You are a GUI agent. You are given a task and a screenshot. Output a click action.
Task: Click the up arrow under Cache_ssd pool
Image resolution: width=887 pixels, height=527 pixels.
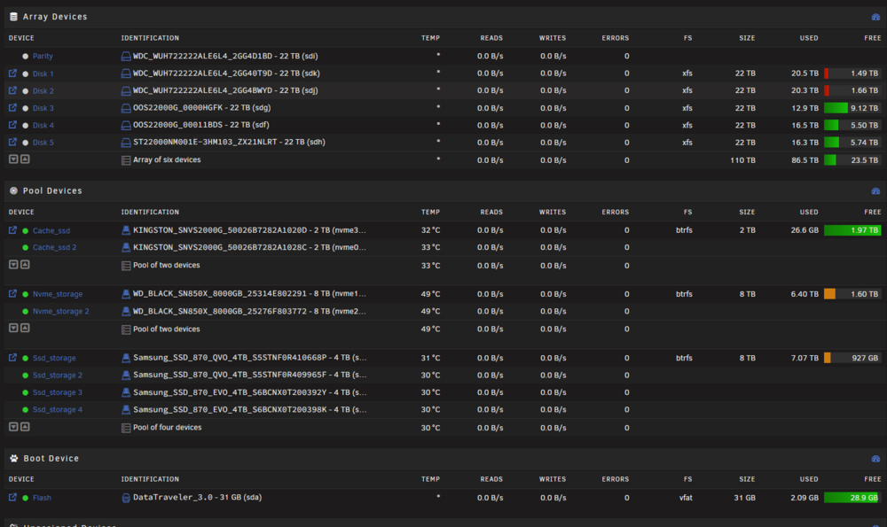click(25, 264)
